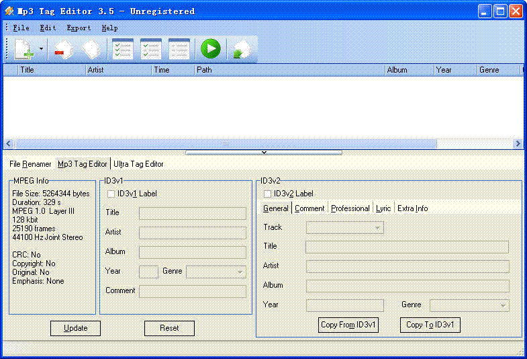Click the Remove file icon with red minus

[64, 50]
